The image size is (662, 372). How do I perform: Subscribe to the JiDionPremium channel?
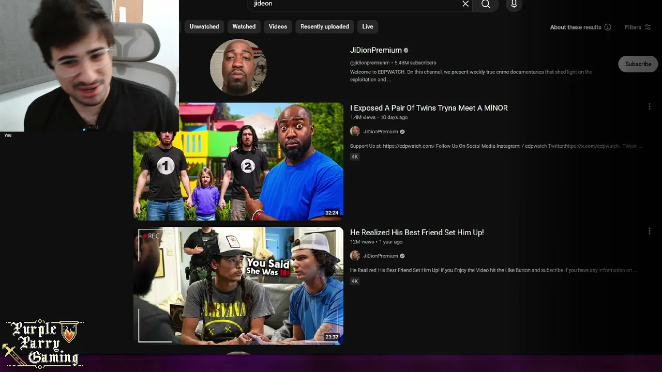638,64
